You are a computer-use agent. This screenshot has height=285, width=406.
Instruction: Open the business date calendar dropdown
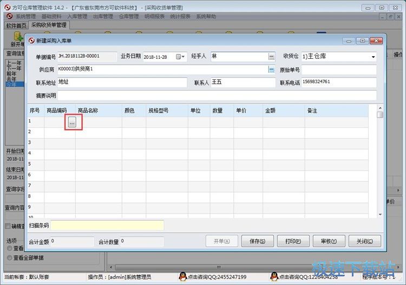(180, 57)
